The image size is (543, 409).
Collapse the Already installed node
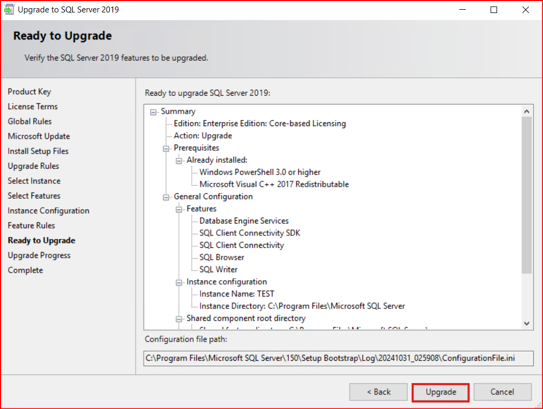(x=179, y=161)
